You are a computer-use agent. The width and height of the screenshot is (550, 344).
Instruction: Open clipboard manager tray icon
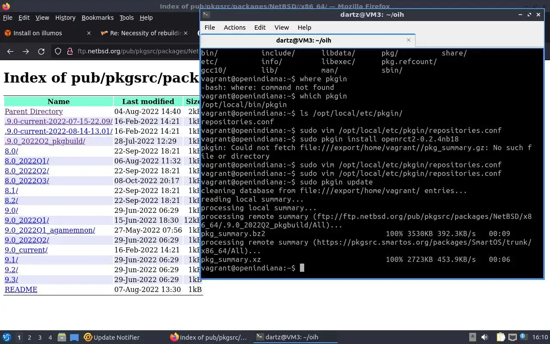[x=501, y=337]
